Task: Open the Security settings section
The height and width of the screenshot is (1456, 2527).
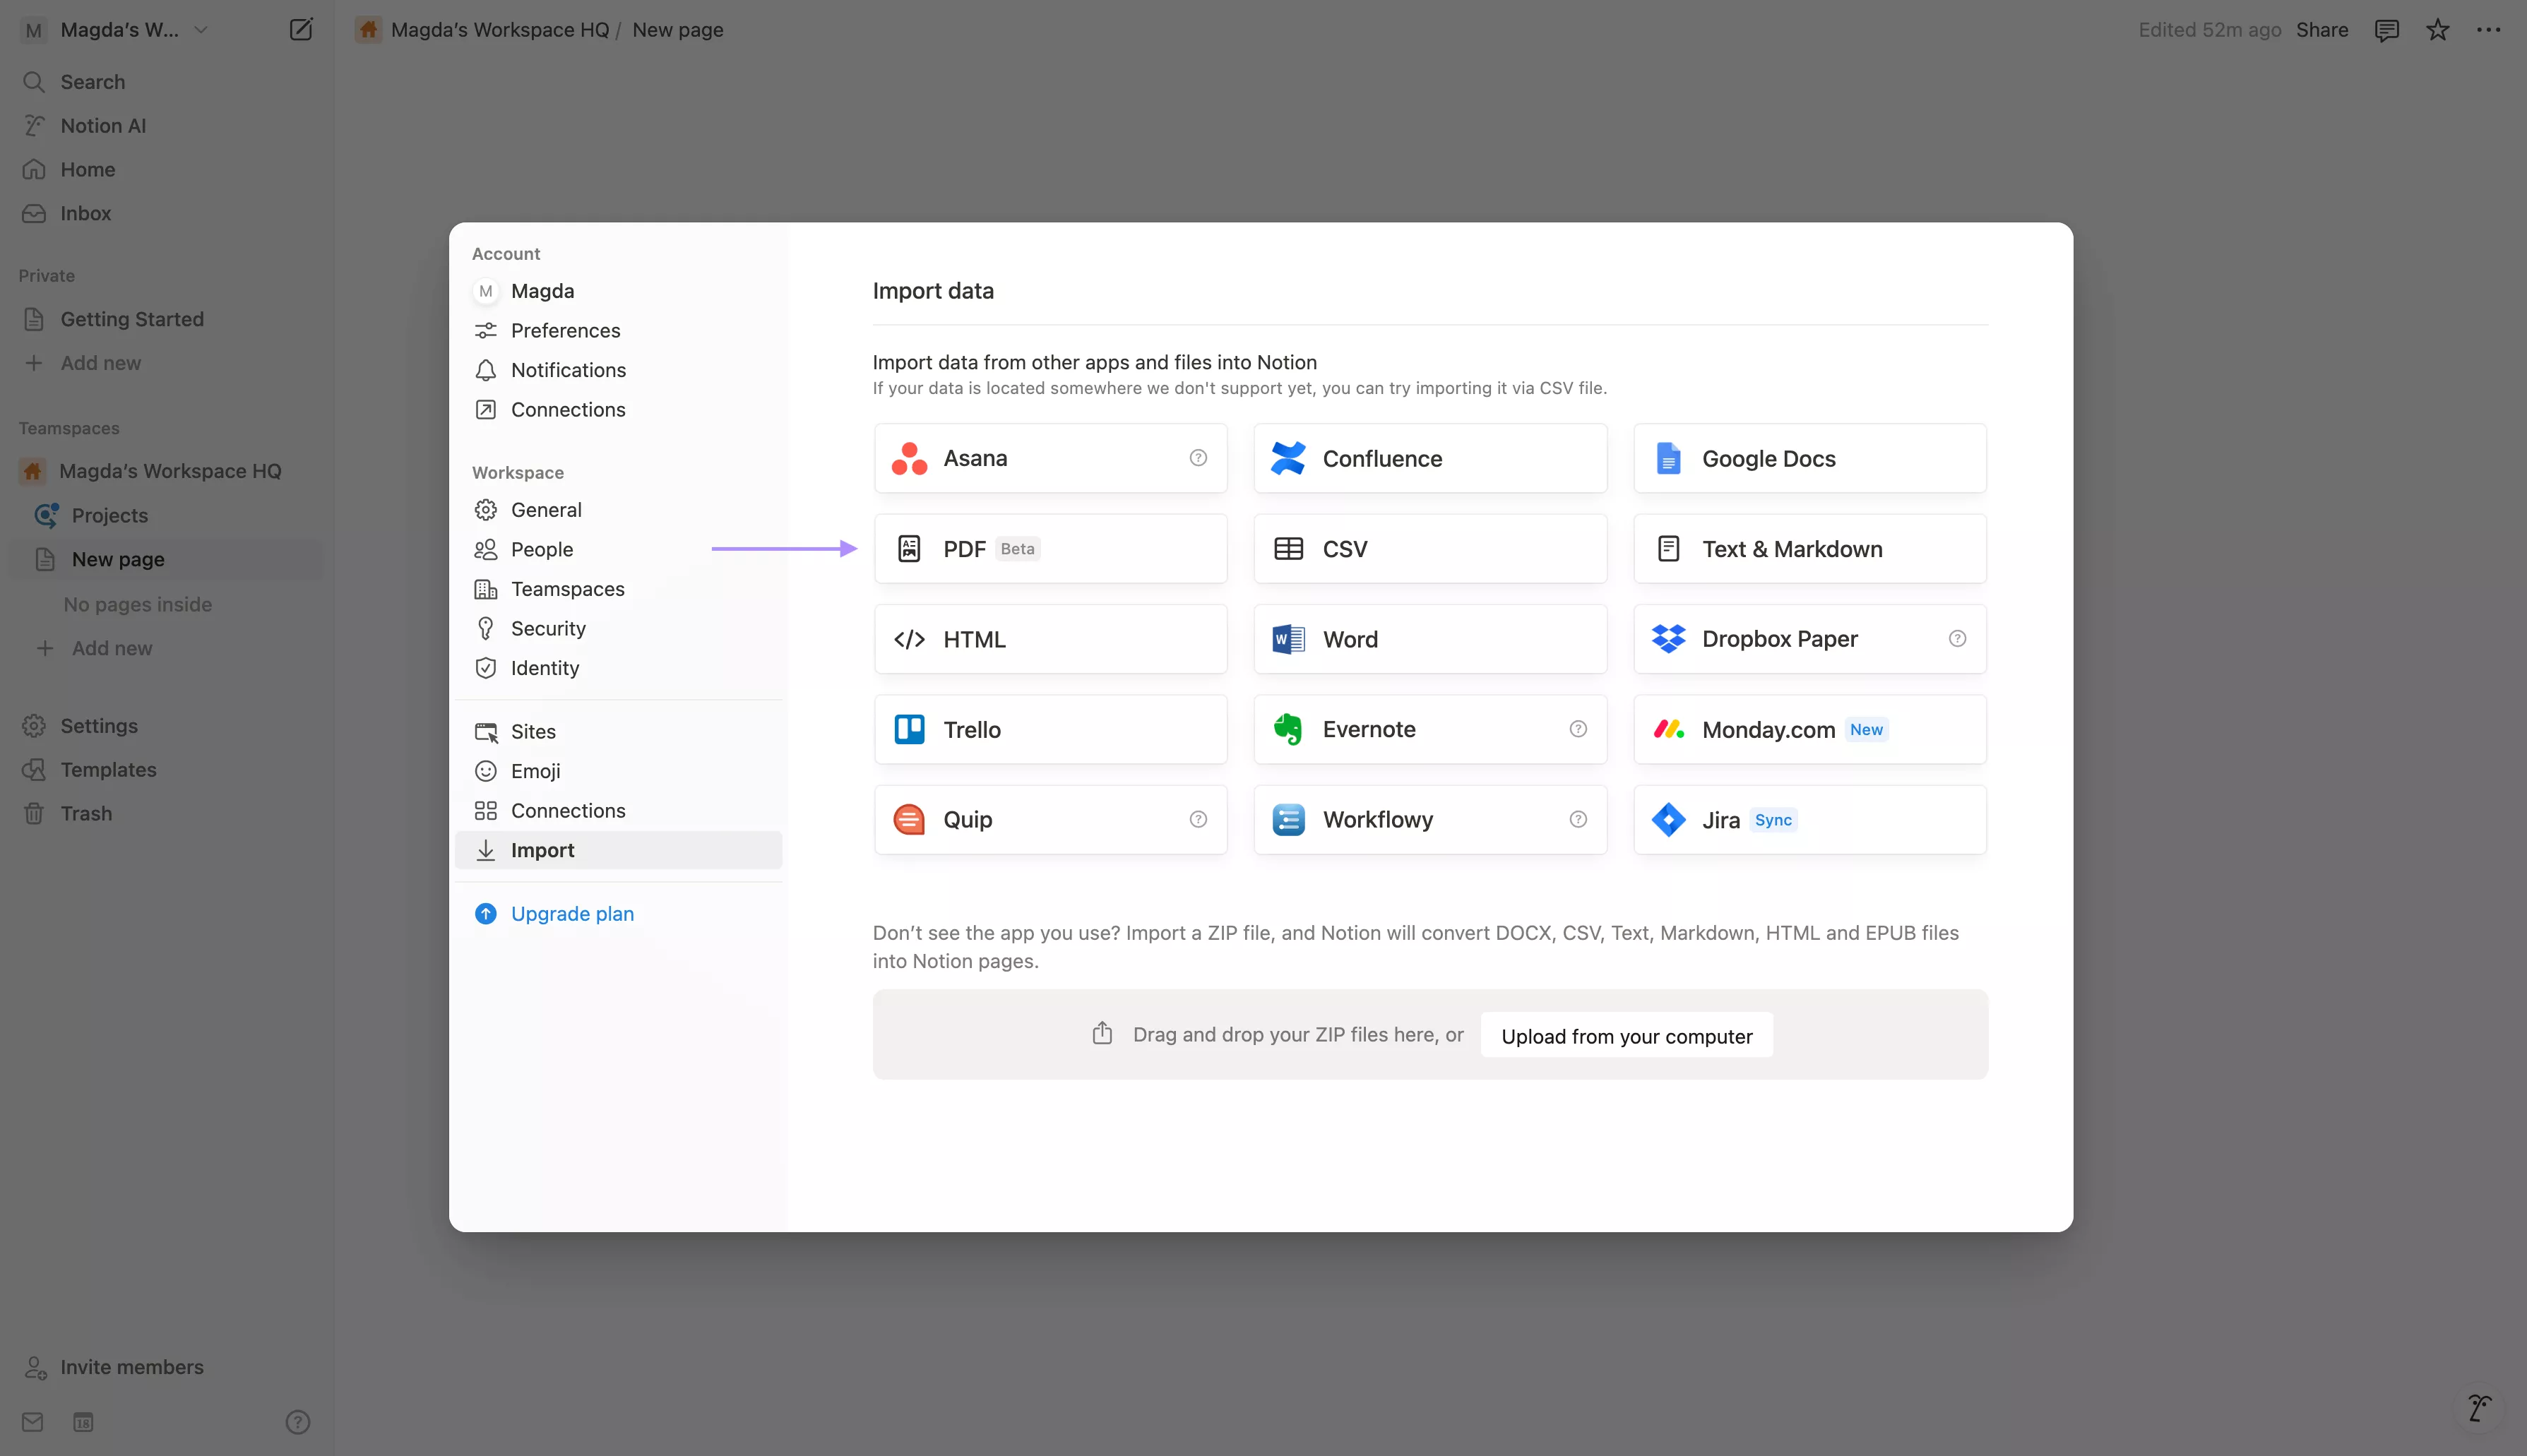Action: (548, 628)
